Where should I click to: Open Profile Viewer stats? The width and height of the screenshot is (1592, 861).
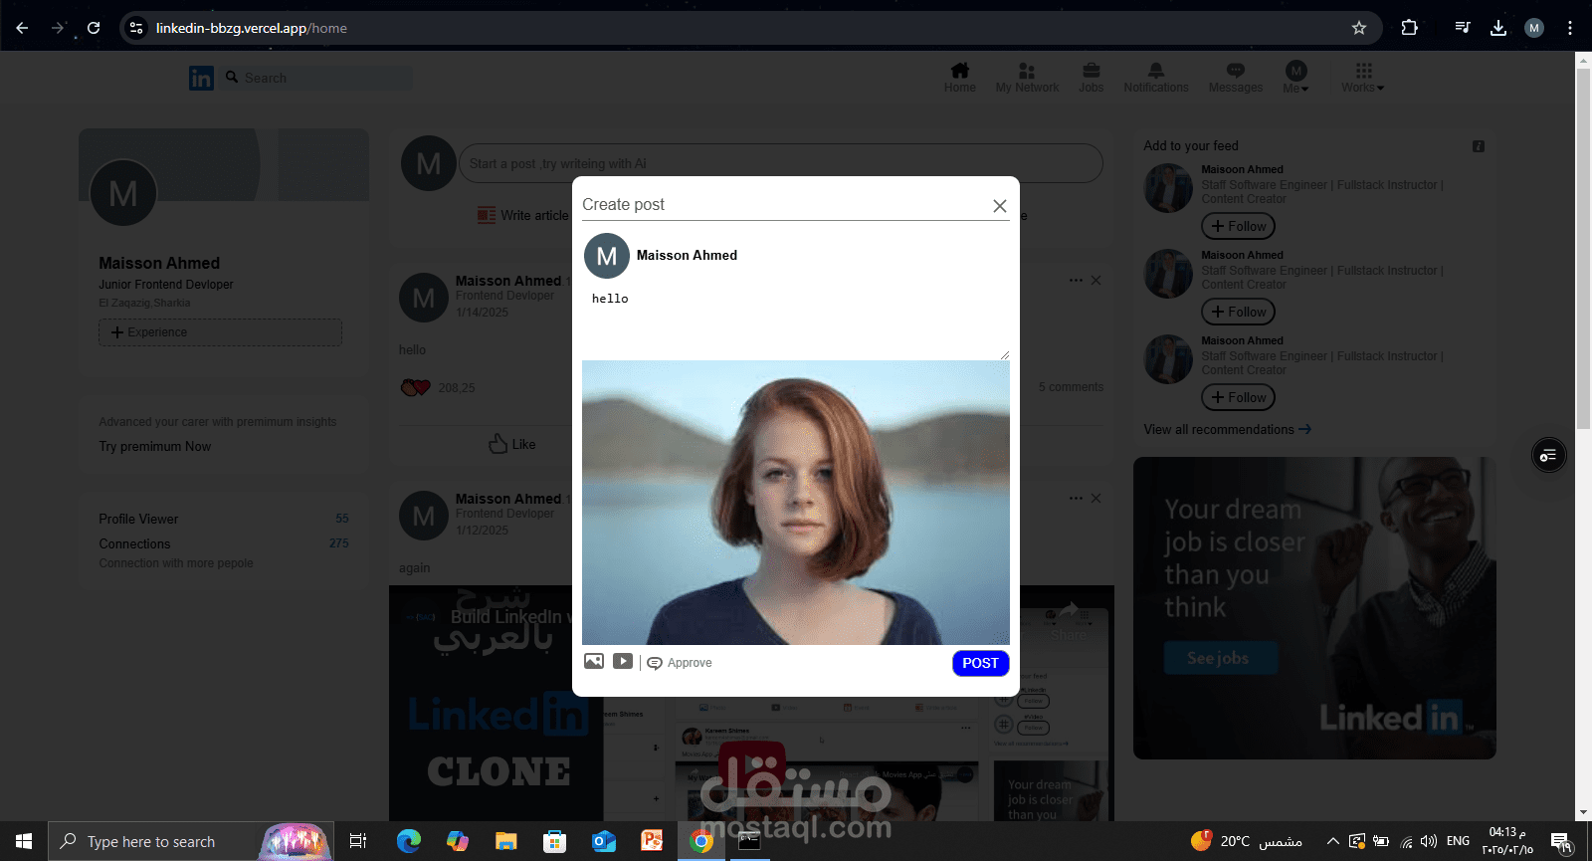pos(138,519)
